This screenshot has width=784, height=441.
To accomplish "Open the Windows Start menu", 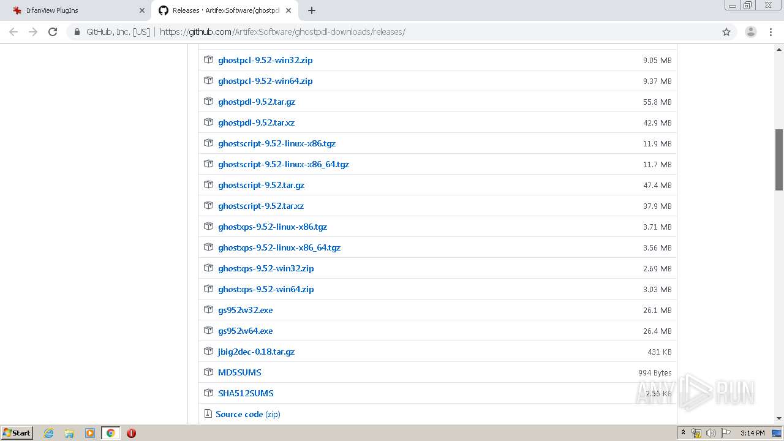I will [x=17, y=433].
